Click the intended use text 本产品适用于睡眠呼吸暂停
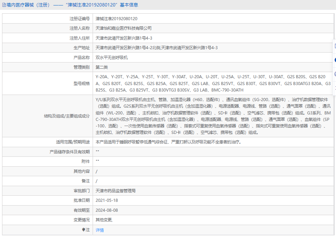This screenshot has height=237, width=336. [169, 142]
